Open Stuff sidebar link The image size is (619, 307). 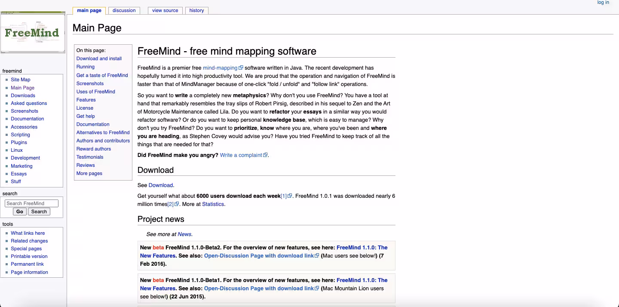16,181
